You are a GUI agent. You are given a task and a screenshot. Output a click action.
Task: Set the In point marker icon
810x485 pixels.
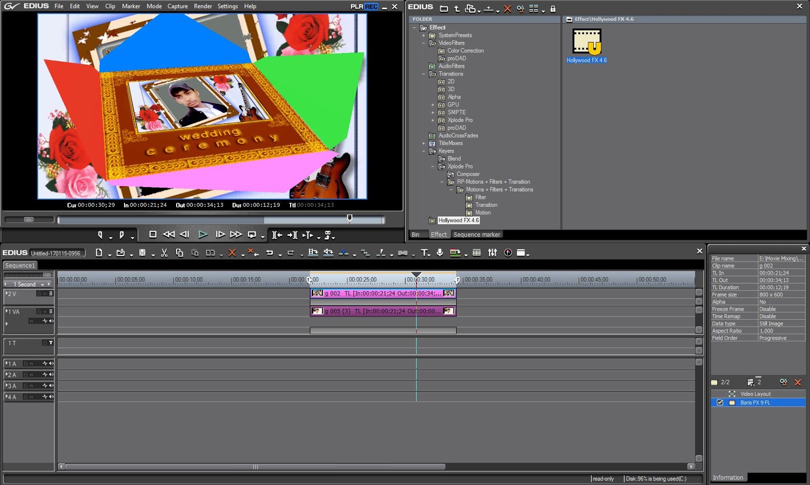click(100, 235)
